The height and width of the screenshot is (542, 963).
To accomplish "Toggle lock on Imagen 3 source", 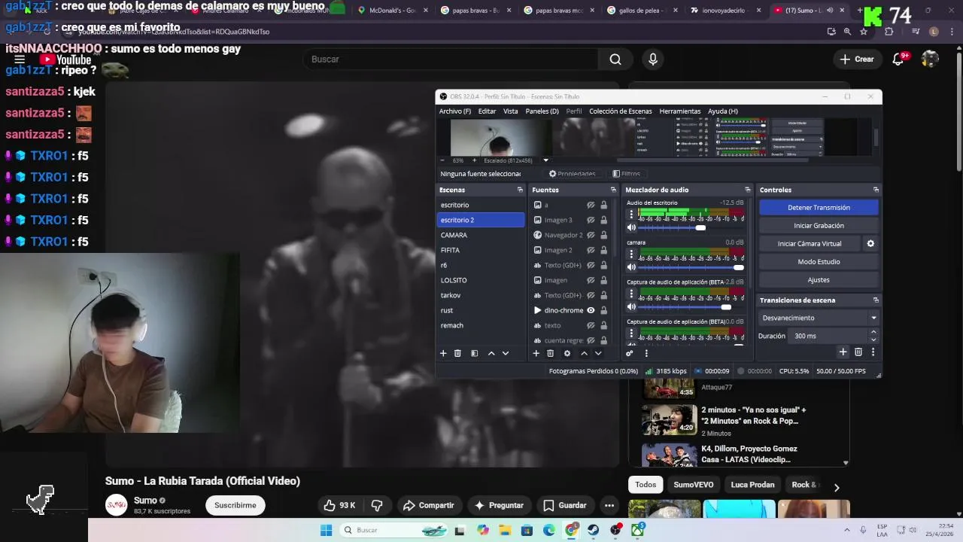I will click(x=603, y=220).
